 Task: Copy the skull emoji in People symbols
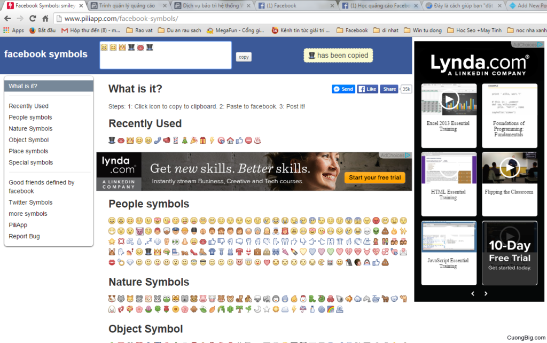[x=366, y=231]
